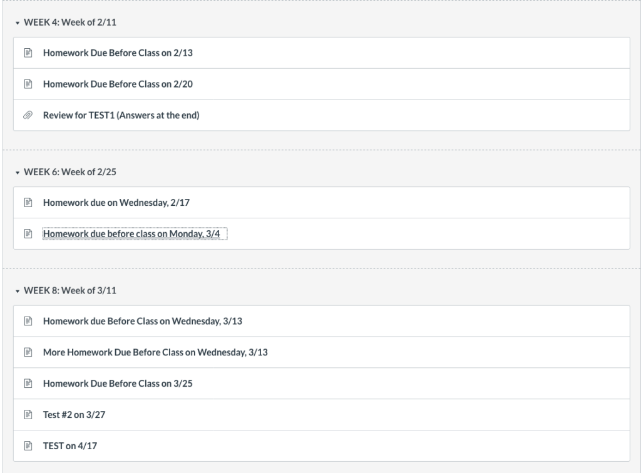Click page icon beside Homework Due Before Class on 2/13
The image size is (641, 473).
(28, 53)
